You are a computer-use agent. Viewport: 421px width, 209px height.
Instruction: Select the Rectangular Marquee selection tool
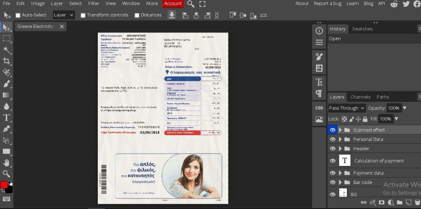click(x=7, y=39)
